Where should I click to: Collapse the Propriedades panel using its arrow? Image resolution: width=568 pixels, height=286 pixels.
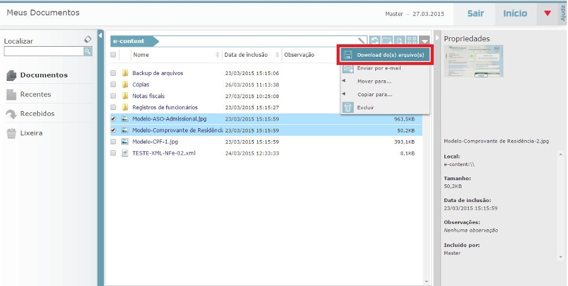click(x=438, y=38)
